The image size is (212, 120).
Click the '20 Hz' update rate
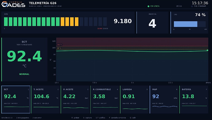pos(179,6)
